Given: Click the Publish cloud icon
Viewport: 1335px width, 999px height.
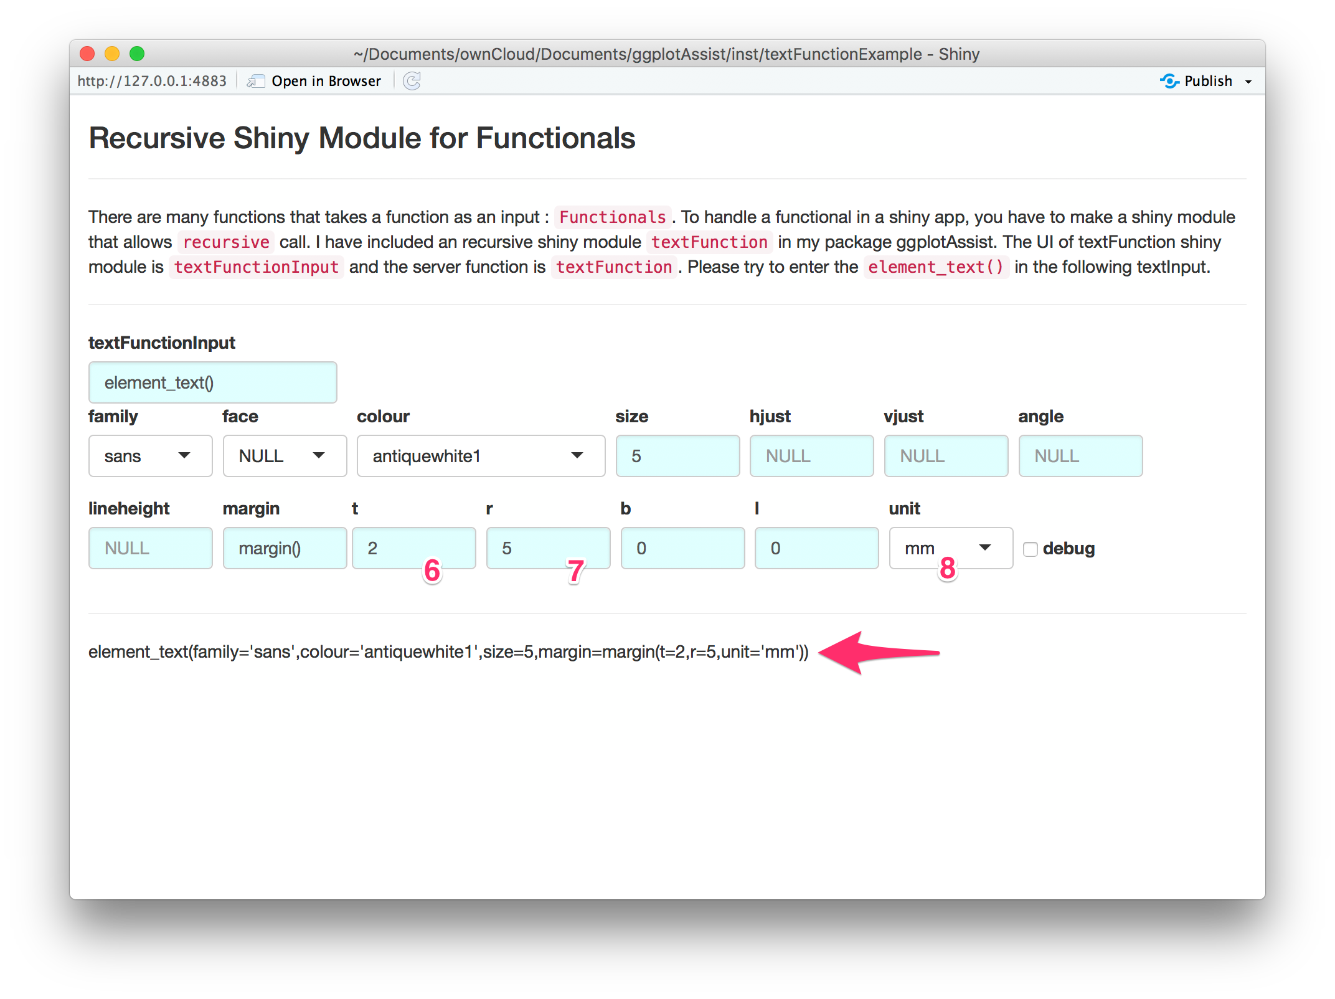Looking at the screenshot, I should point(1169,81).
